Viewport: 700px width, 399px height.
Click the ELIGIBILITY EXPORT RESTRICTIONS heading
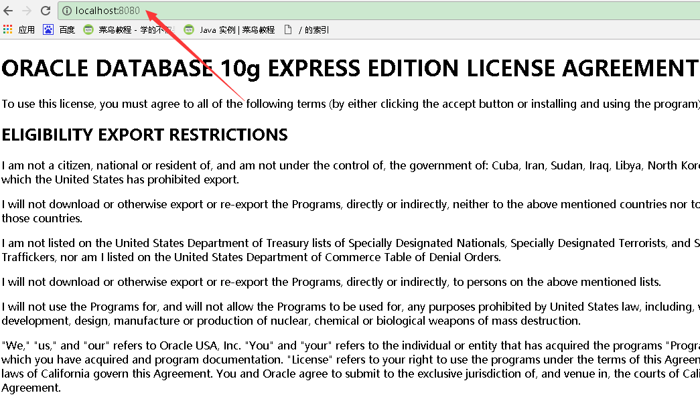pyautogui.click(x=145, y=135)
